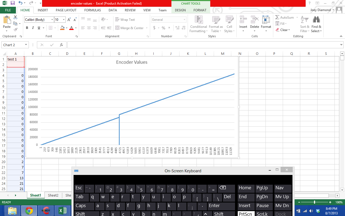
Task: Open the Fill dropdown in Editing group
Action: [281, 23]
